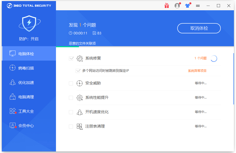Check the 安全威胁 scan item checkbox
Image resolution: width=236 pixels, height=153 pixels.
pos(71,83)
